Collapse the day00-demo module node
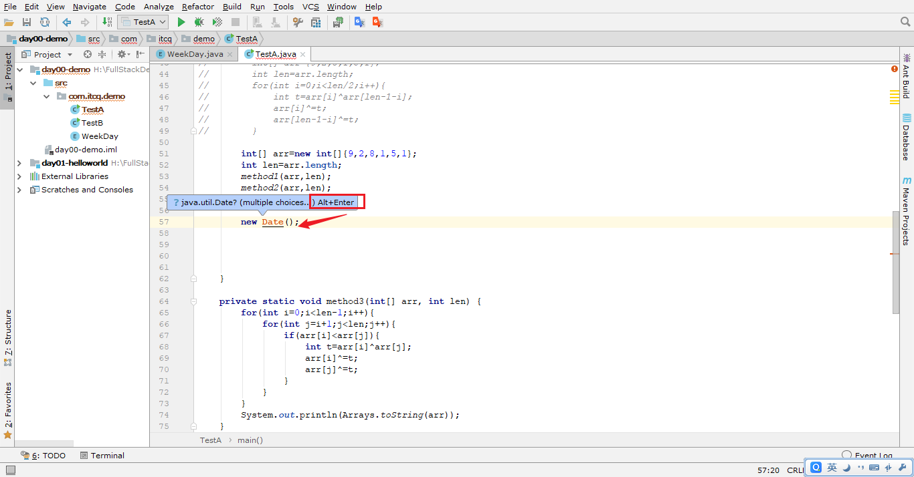The height and width of the screenshot is (477, 914). (x=19, y=69)
